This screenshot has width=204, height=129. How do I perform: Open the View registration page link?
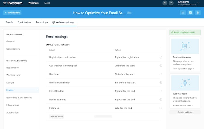(183, 69)
